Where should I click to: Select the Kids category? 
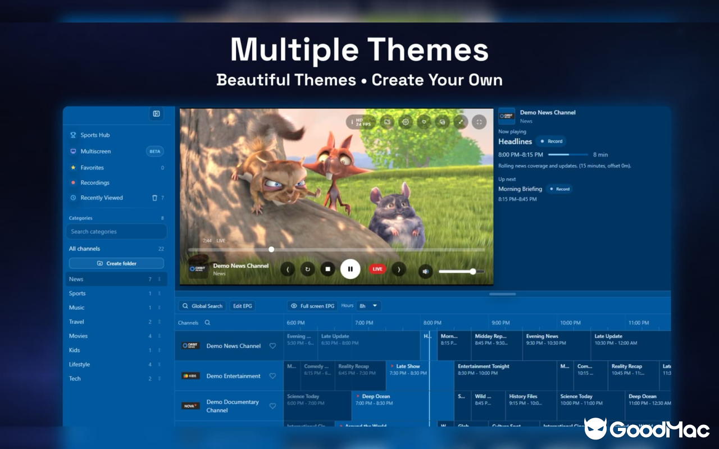pos(116,350)
